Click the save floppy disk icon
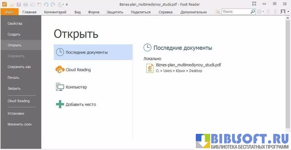Image resolution: width=291 pixels, height=150 pixels. pos(19,4)
